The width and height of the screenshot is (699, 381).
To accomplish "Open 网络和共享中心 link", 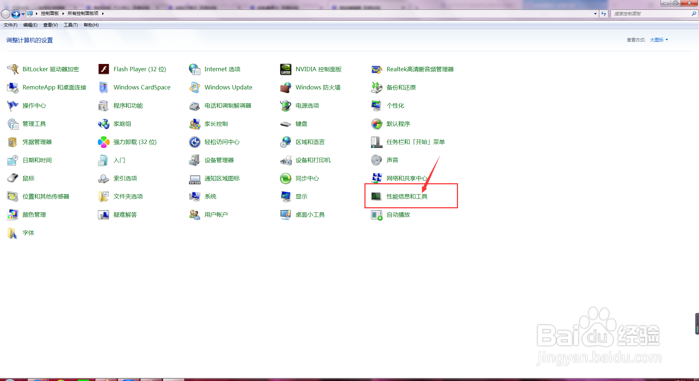I will click(x=407, y=178).
